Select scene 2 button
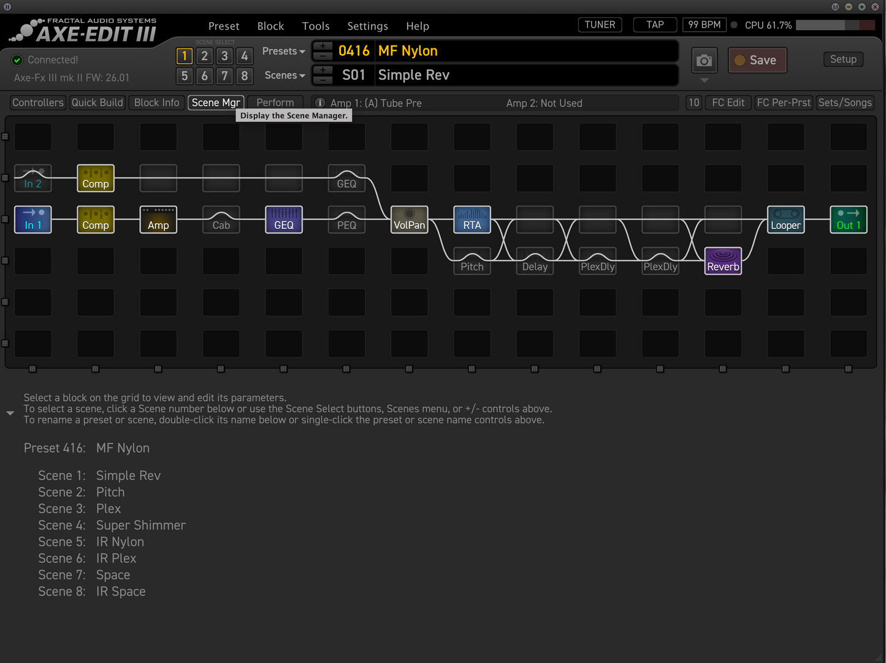 pos(205,56)
